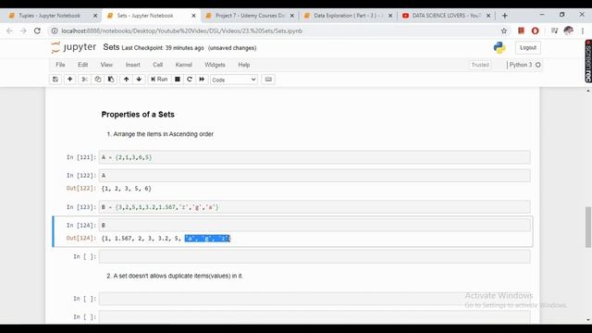Open the command palette keyboard icon

[268, 80]
